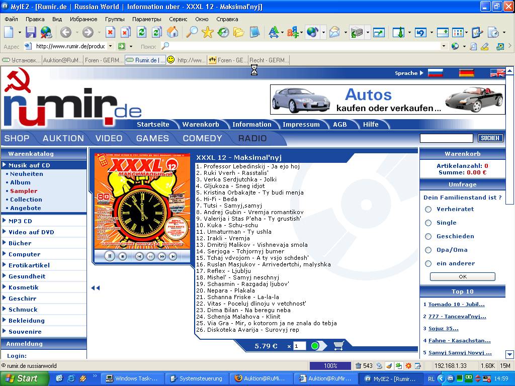Open favorites via the star icon
The width and height of the screenshot is (515, 386).
click(207, 32)
